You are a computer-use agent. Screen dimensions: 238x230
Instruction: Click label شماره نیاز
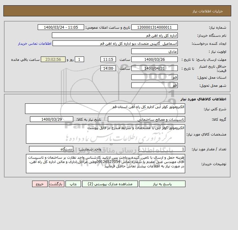(218, 27)
